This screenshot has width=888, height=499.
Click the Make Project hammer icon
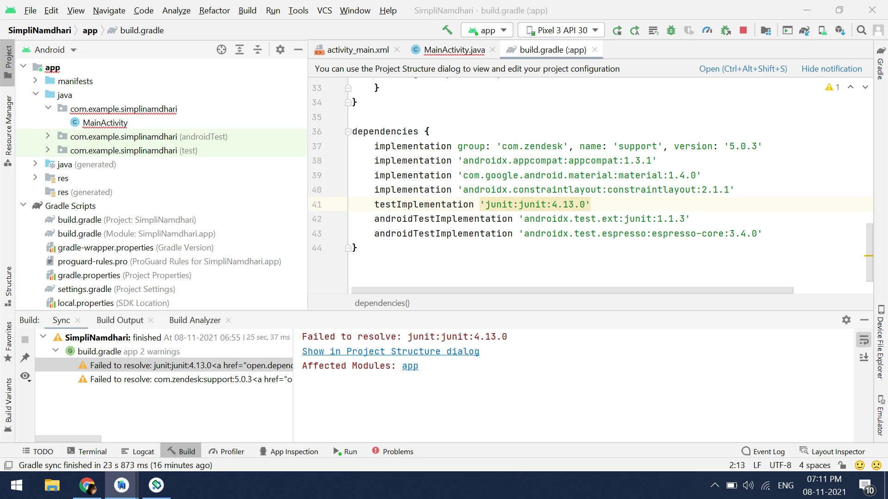tap(447, 30)
